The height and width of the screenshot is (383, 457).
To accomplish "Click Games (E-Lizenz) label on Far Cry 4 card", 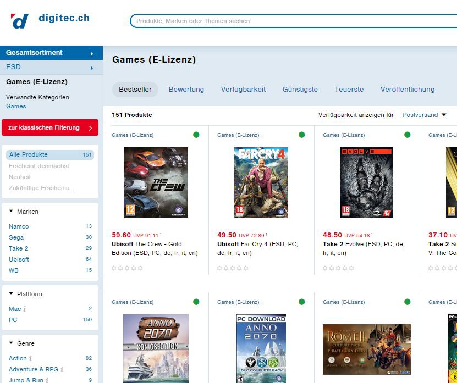I will pyautogui.click(x=238, y=135).
